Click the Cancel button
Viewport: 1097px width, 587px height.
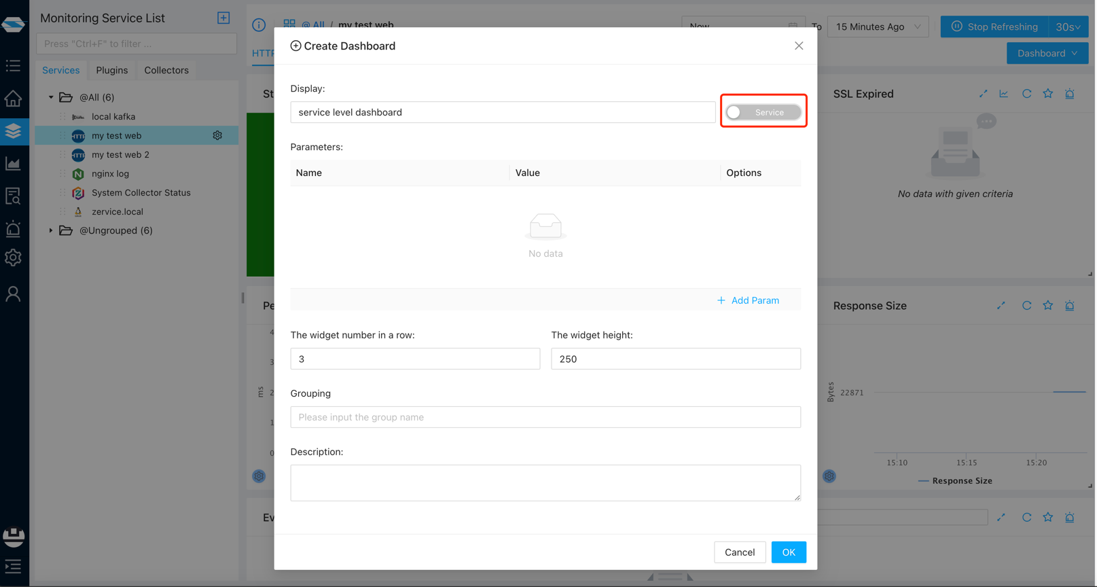739,552
